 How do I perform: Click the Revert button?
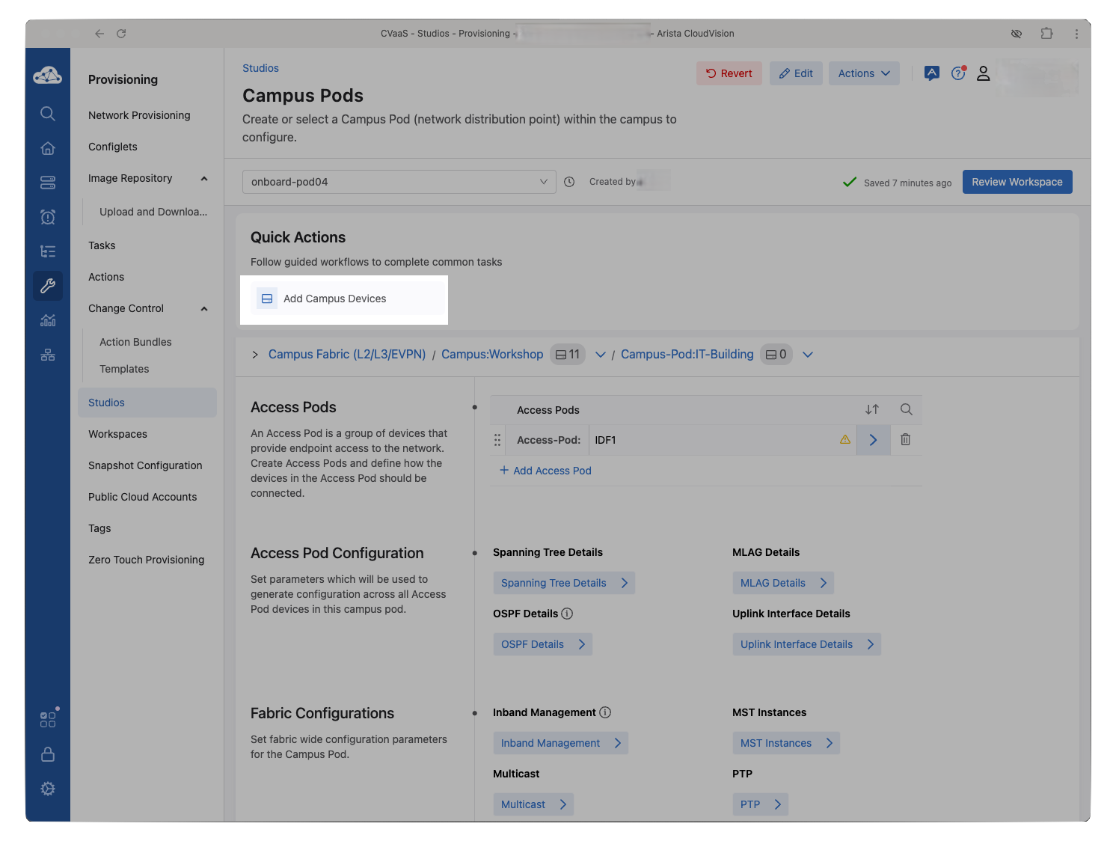click(729, 73)
